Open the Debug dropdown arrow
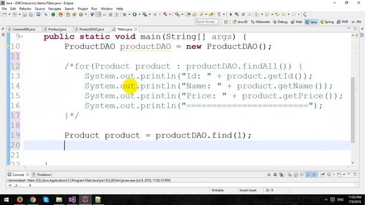Screen dimensions: 365x205 [129, 14]
